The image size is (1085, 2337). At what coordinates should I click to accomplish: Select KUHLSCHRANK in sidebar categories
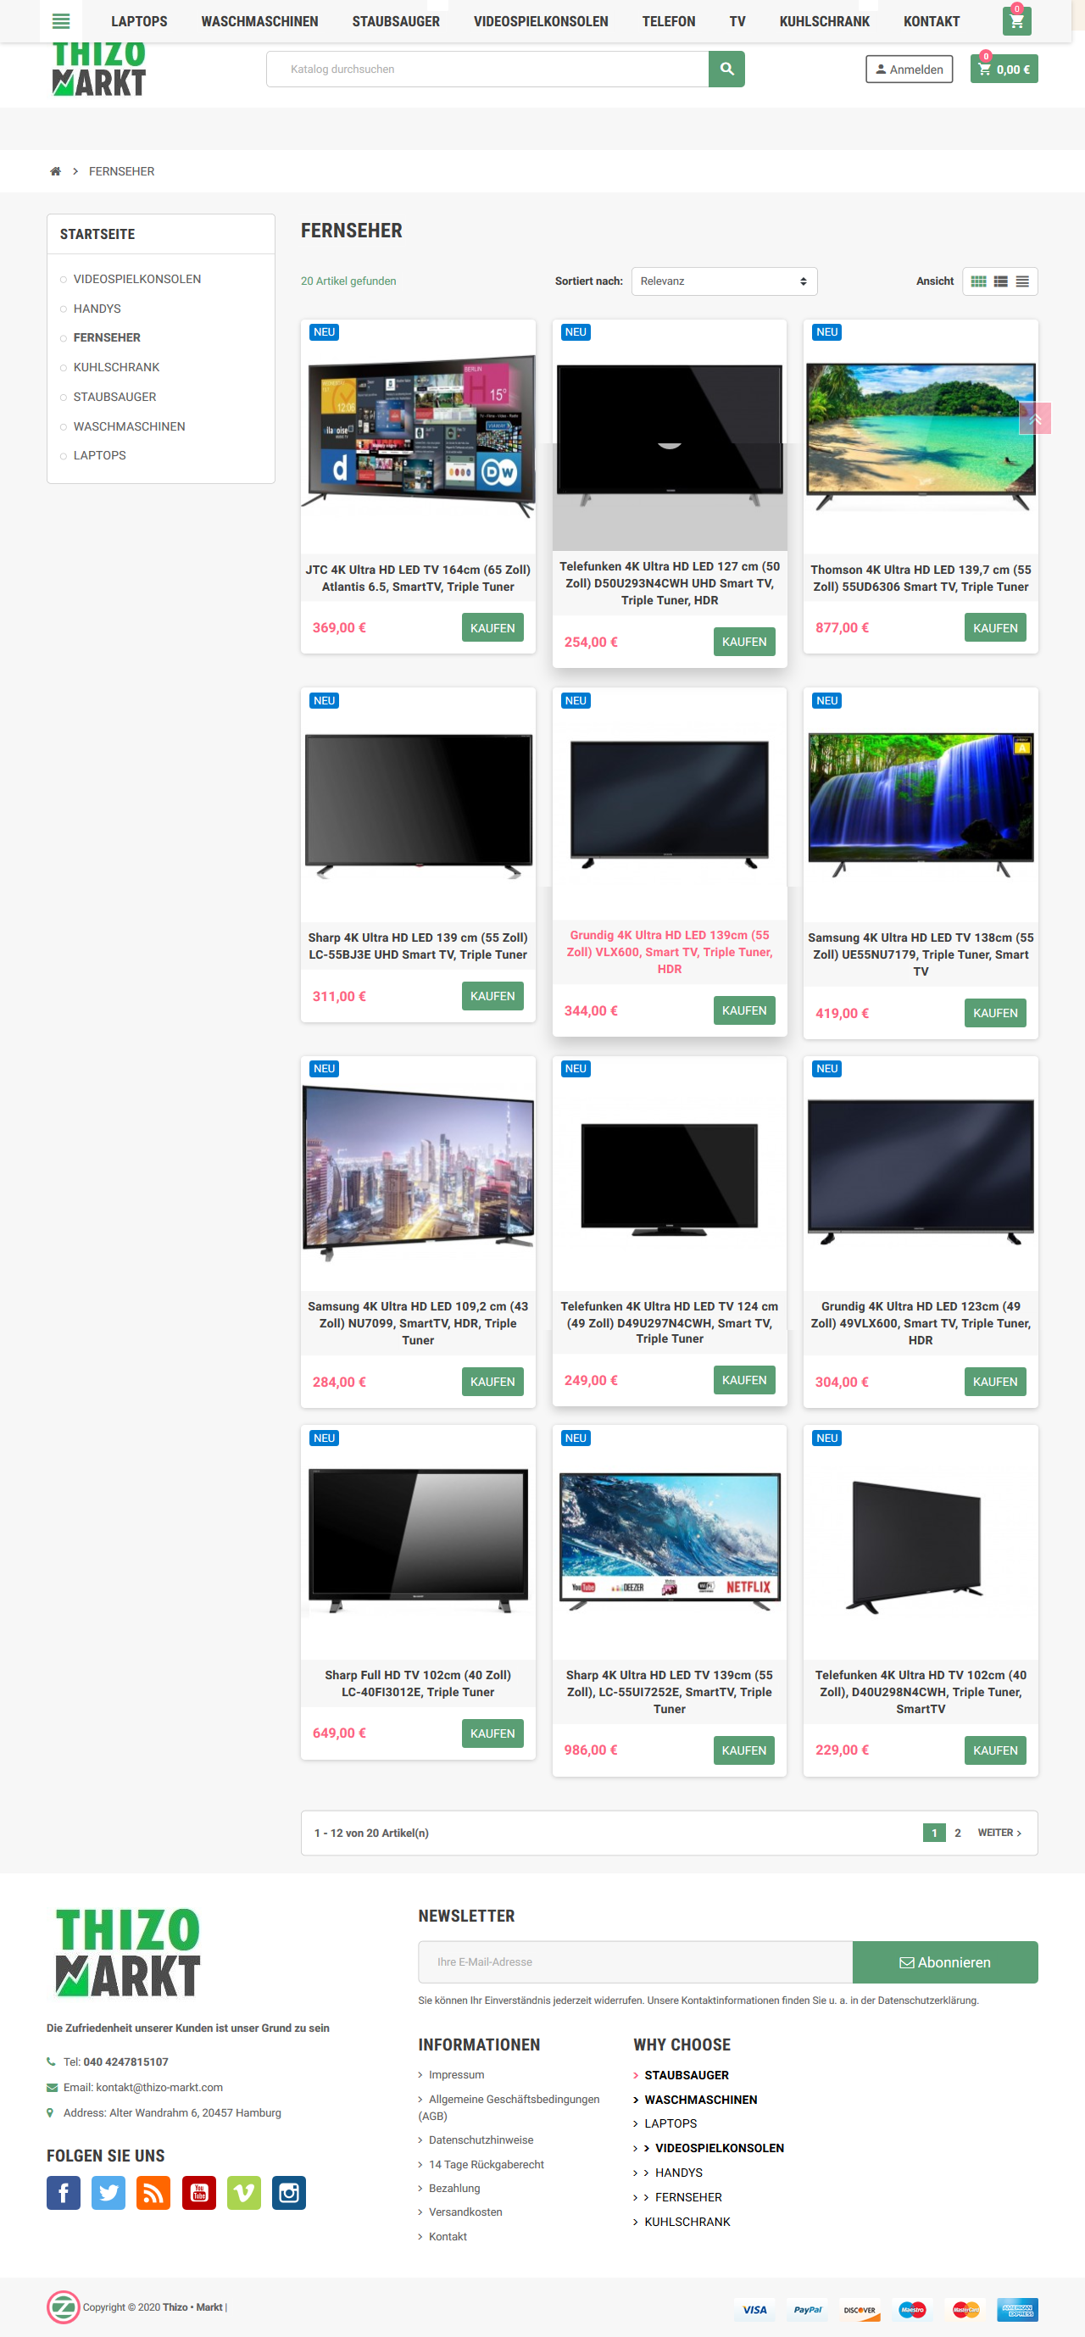click(x=116, y=367)
